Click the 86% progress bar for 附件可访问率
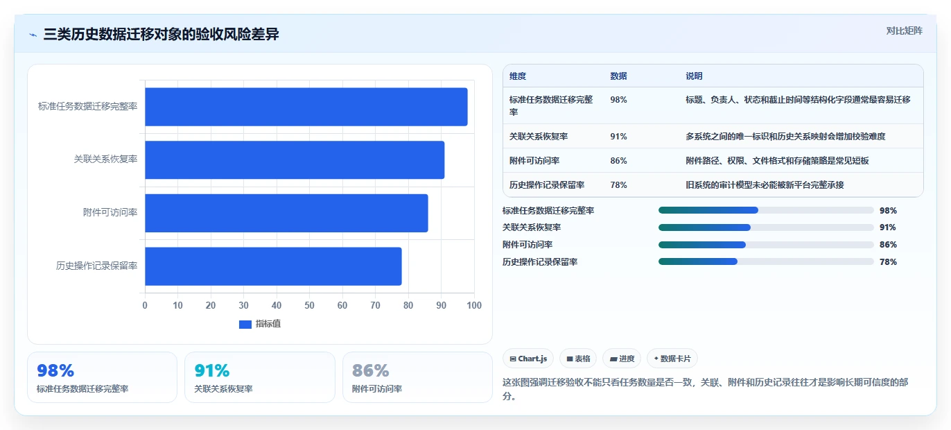The image size is (951, 430). tap(766, 245)
